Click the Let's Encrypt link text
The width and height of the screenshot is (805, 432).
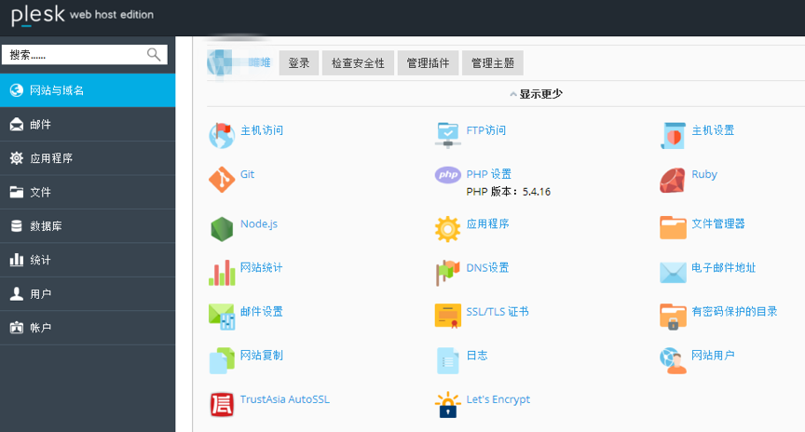tap(498, 399)
